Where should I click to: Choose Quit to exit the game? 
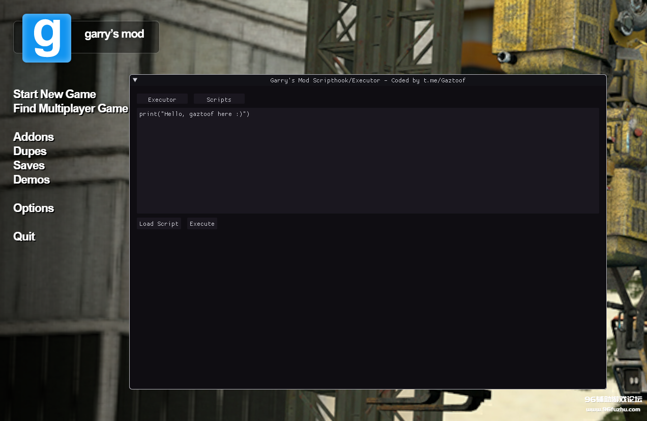tap(24, 236)
